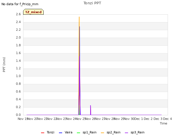Click the PPT (mm) y-axis label
This screenshot has height=138, width=185.
(x=4, y=64)
